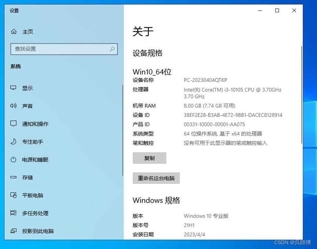Maximize the 设置 window
This screenshot has width=317, height=249.
[x=277, y=11]
